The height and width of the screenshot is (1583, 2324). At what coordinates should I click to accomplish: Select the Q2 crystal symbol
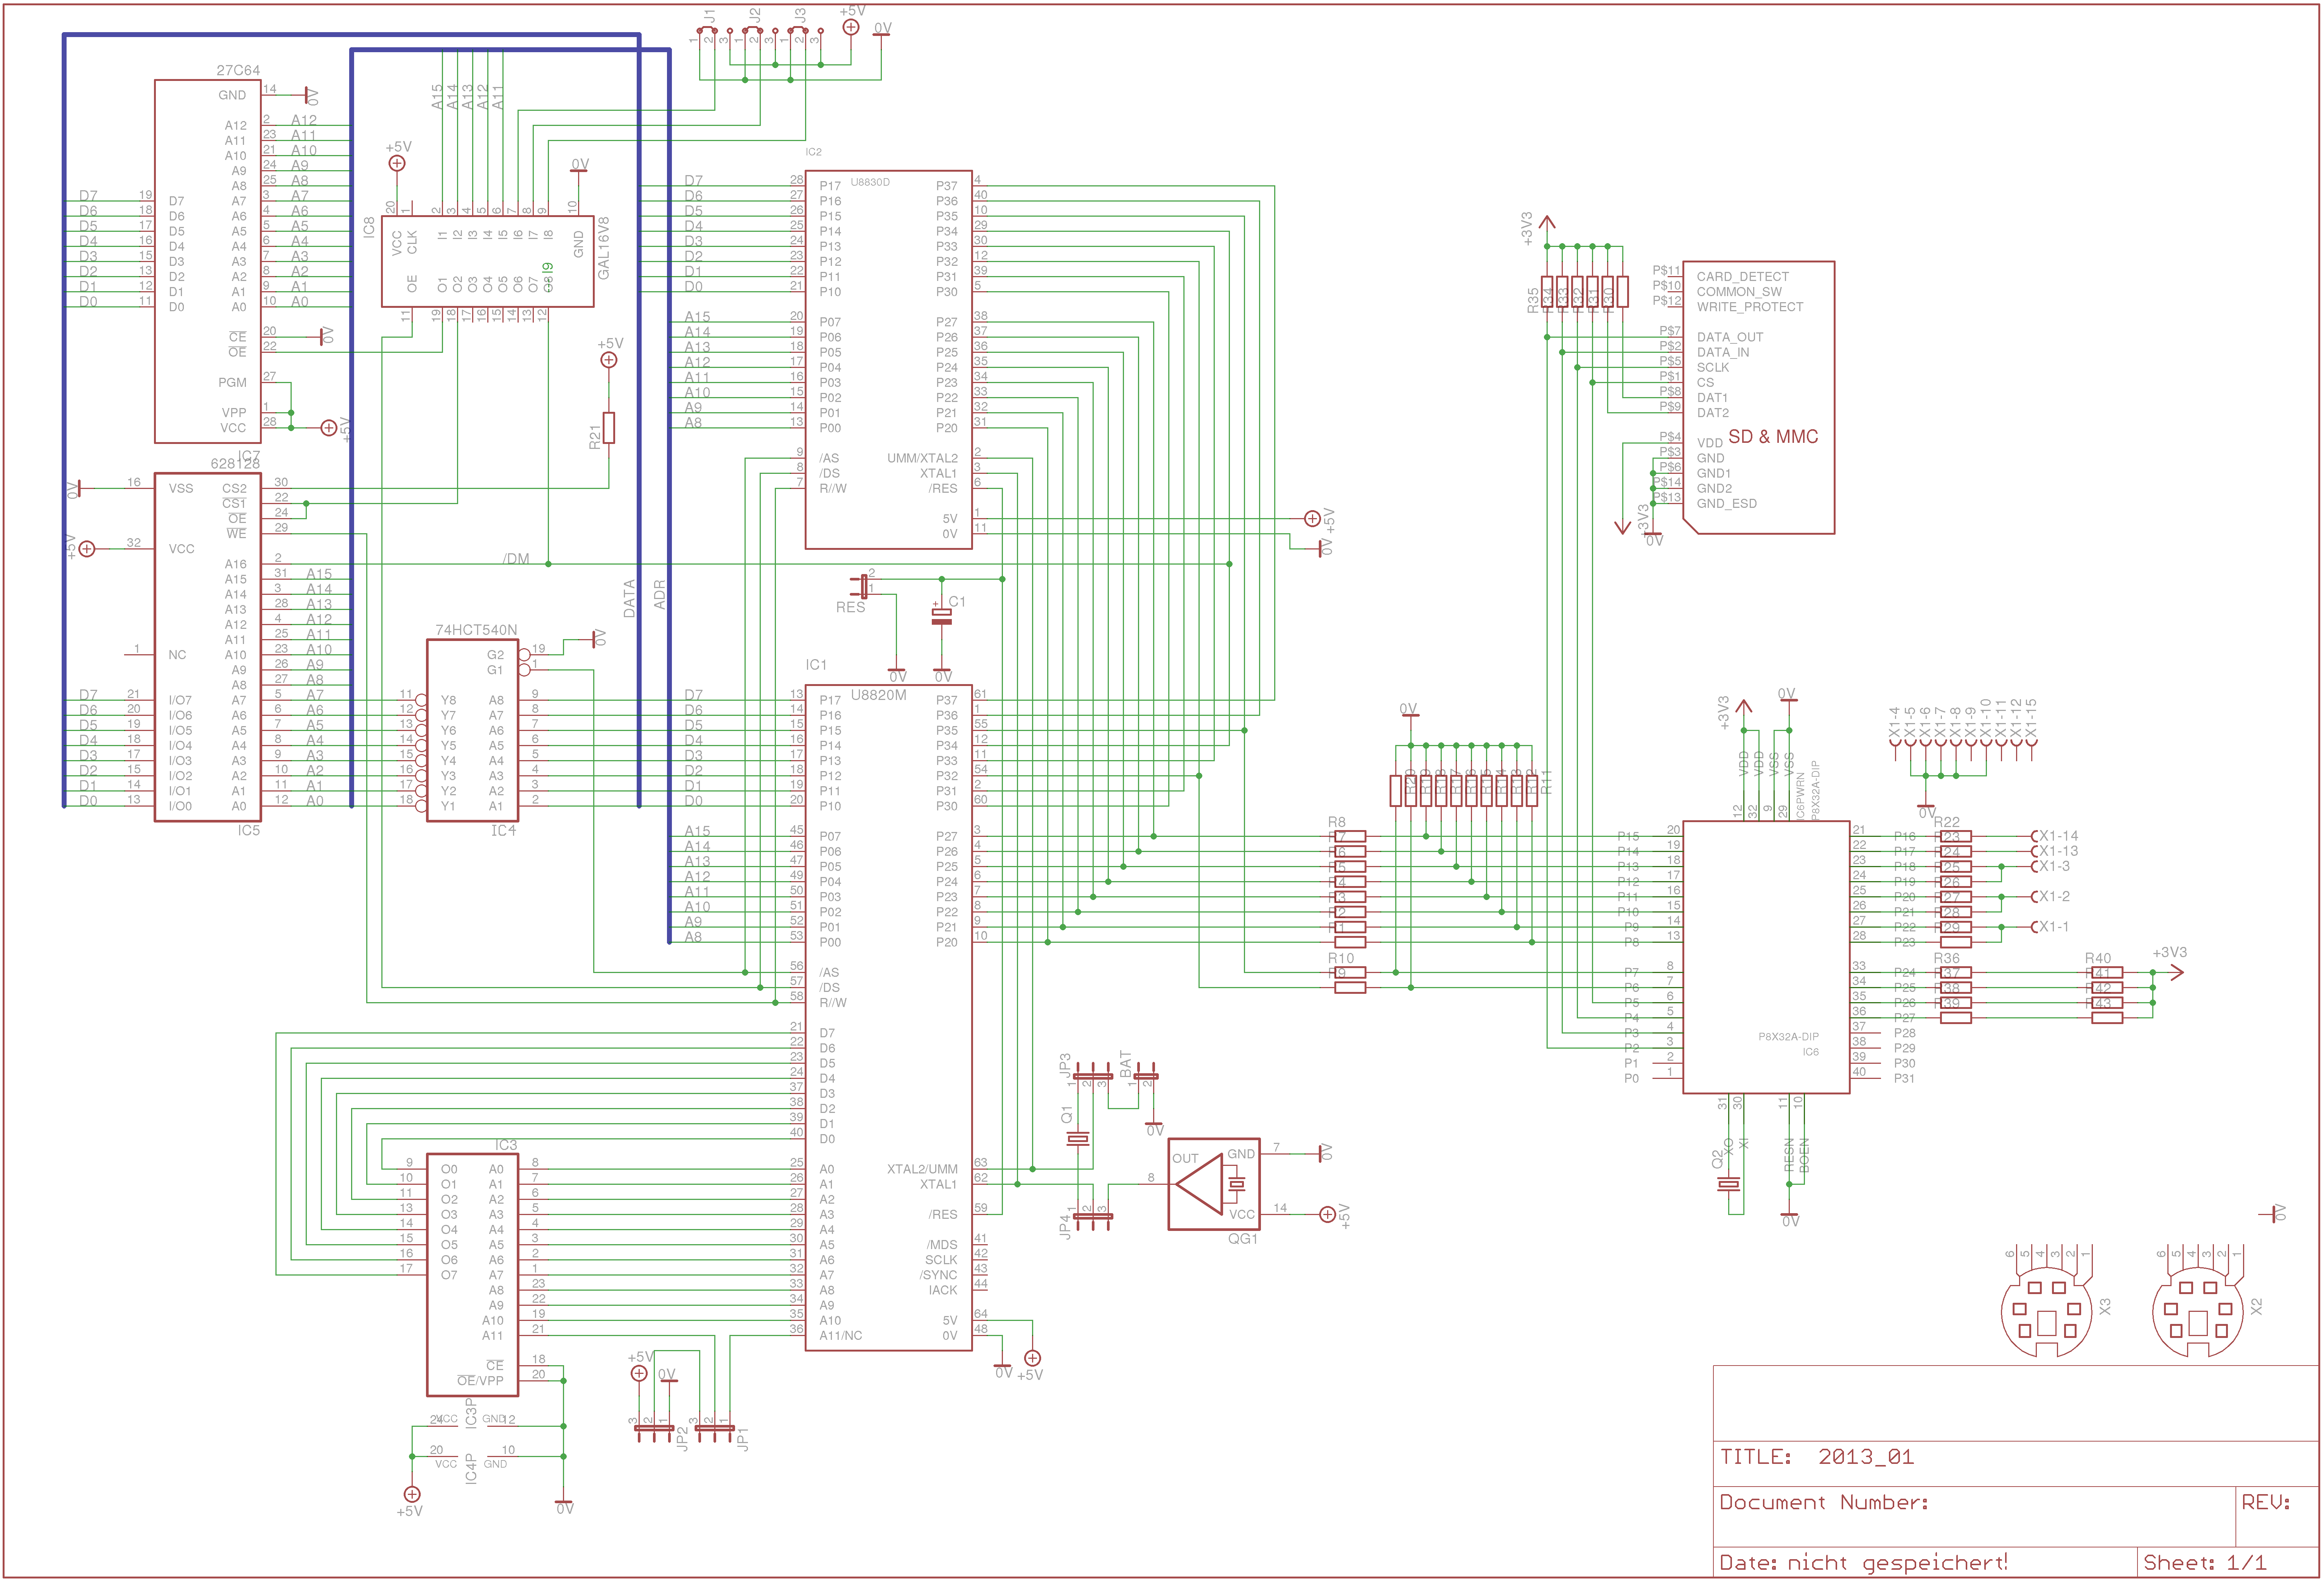1728,1184
